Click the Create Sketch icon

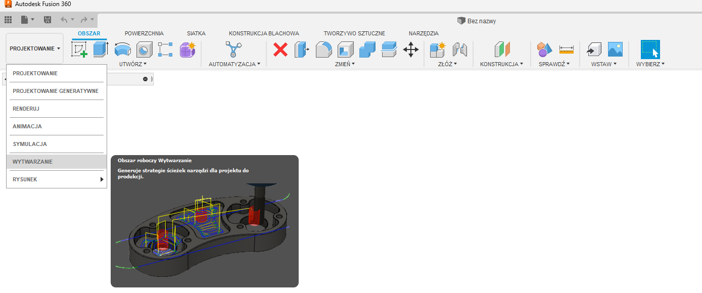pos(79,50)
